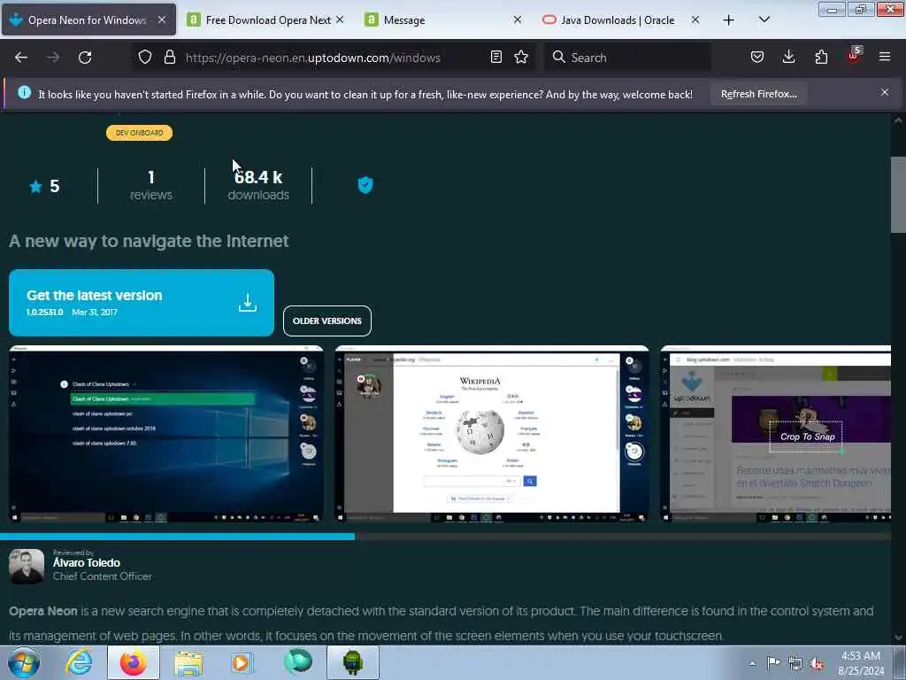Click Get the latest version button
The height and width of the screenshot is (680, 906).
pyautogui.click(x=142, y=303)
